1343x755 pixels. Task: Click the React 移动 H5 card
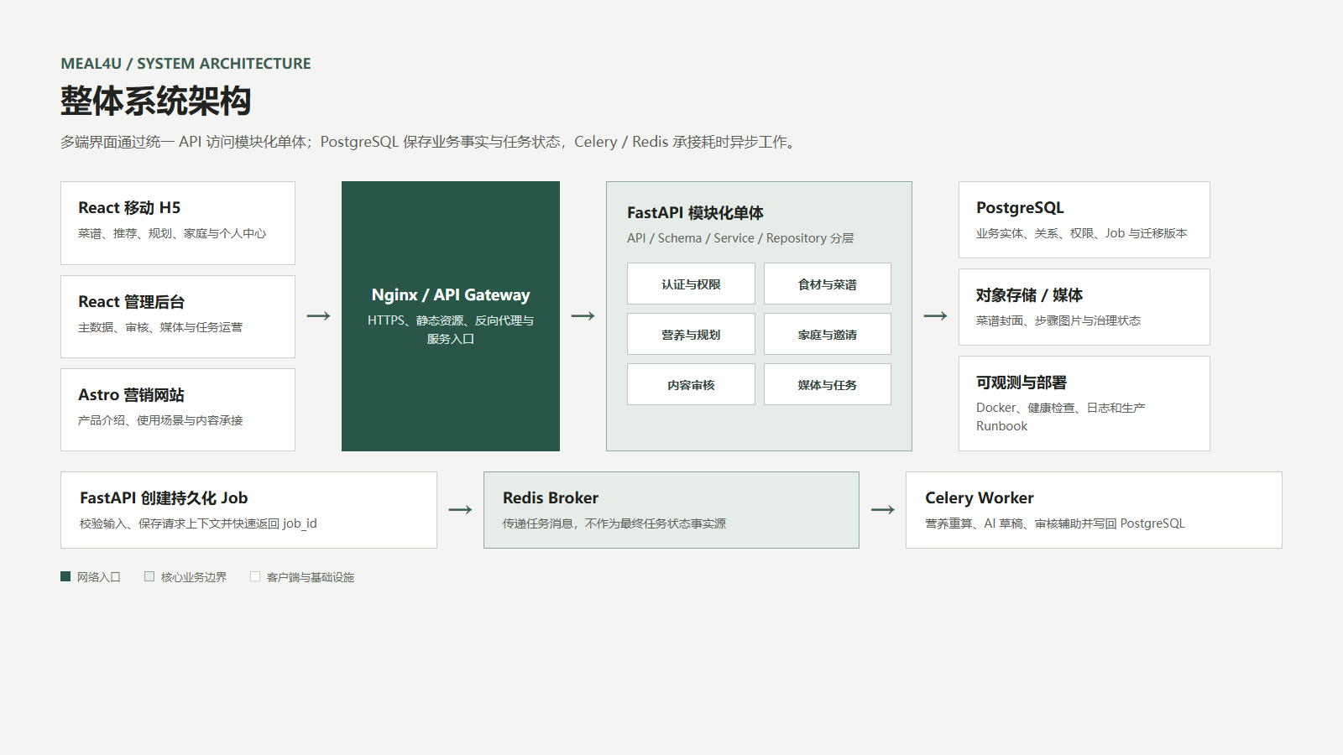click(178, 223)
